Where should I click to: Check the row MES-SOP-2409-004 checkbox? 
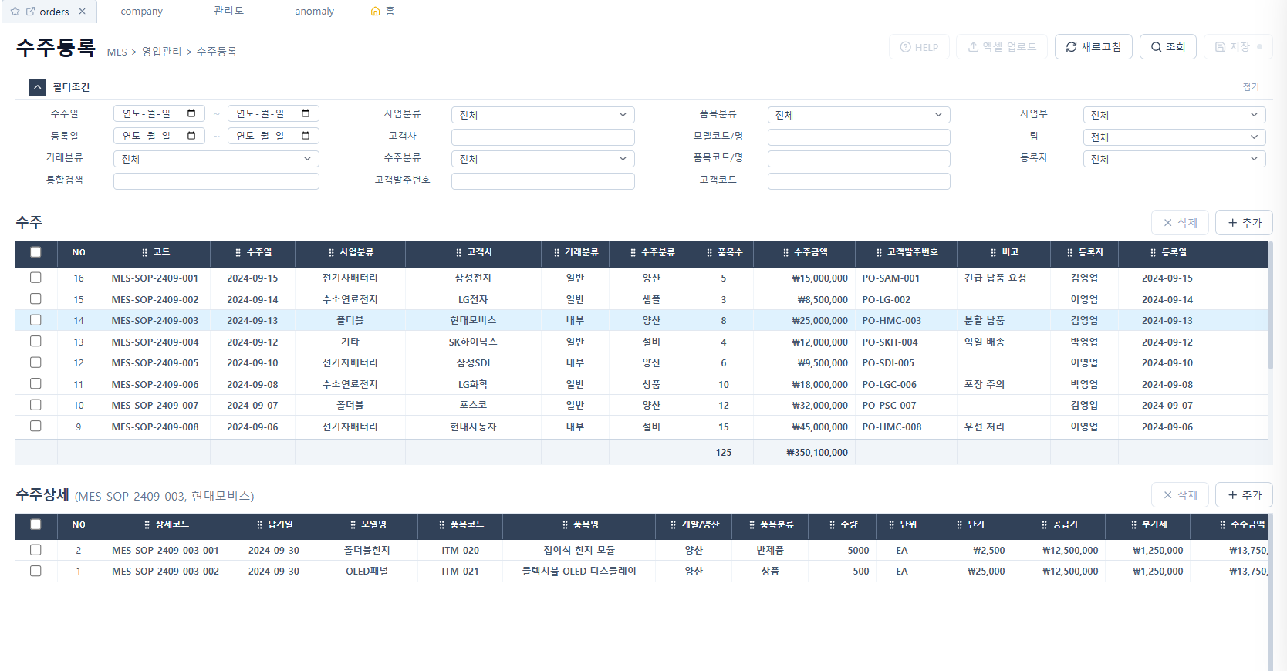tap(35, 341)
